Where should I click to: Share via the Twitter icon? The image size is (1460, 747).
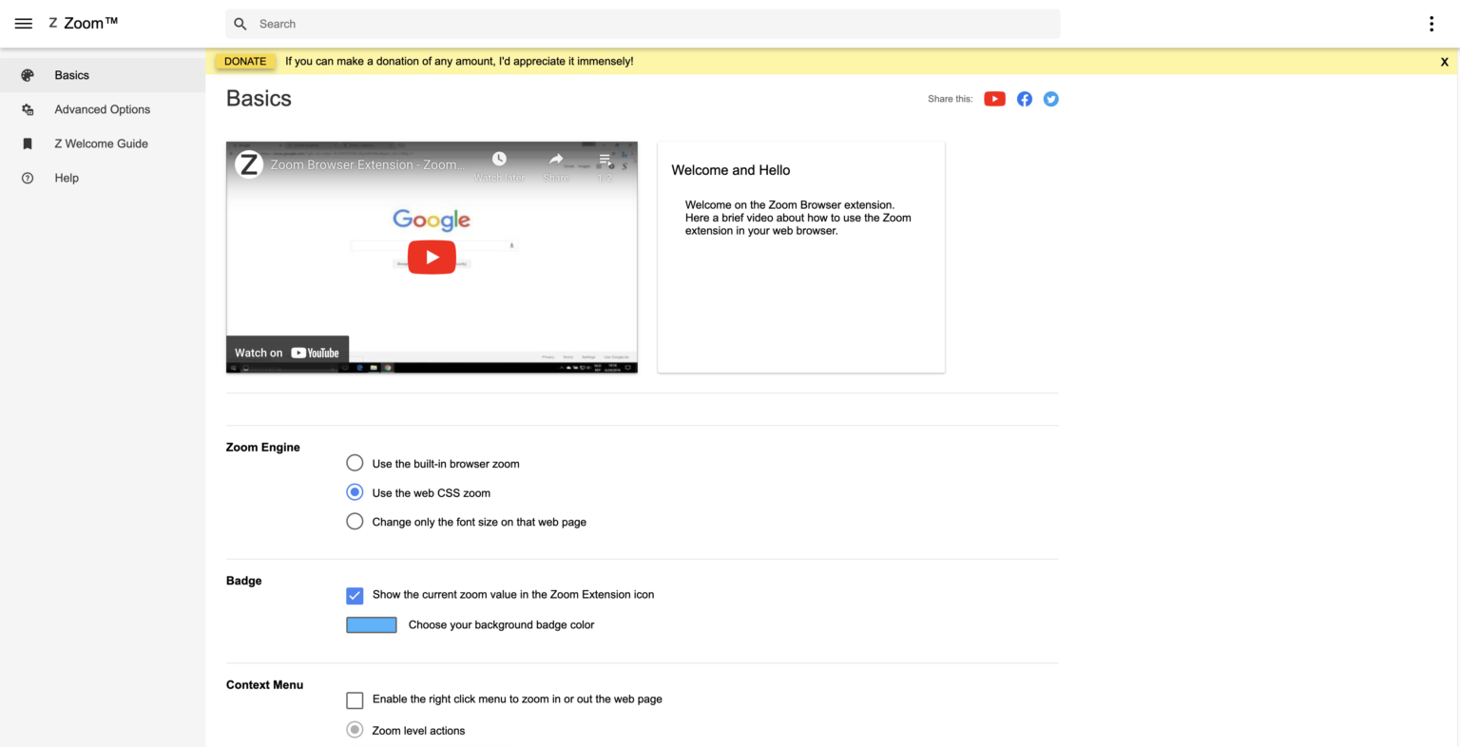tap(1050, 99)
